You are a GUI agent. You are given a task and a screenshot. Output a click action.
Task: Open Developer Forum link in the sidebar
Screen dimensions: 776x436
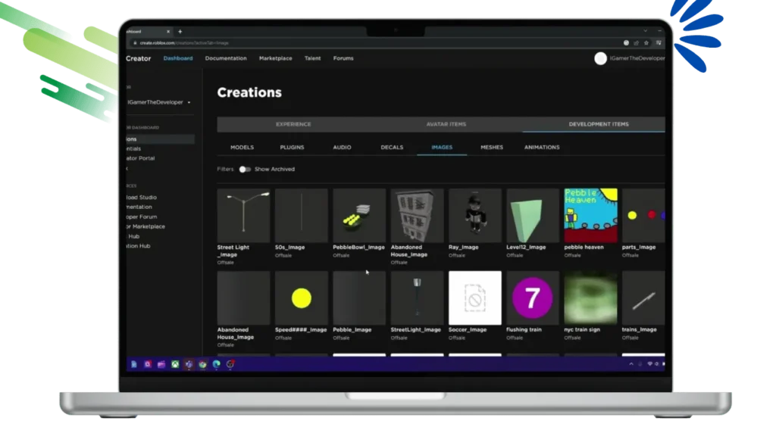coord(142,216)
